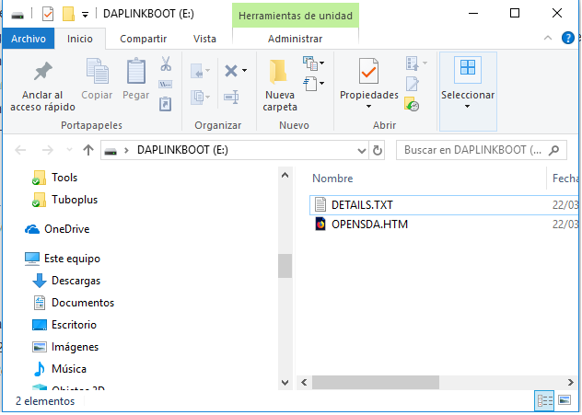The width and height of the screenshot is (582, 415).
Task: Go up one folder level
Action: (88, 150)
